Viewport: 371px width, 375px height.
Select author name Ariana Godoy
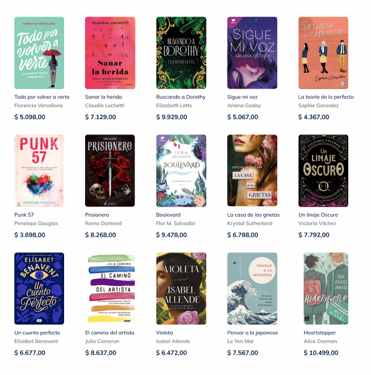(244, 106)
